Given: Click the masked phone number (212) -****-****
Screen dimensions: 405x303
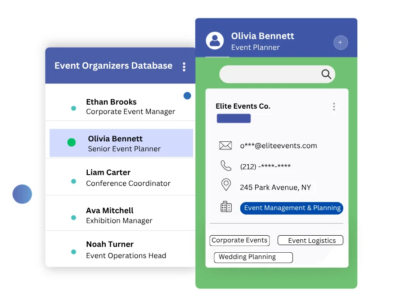Looking at the screenshot, I should [x=265, y=167].
